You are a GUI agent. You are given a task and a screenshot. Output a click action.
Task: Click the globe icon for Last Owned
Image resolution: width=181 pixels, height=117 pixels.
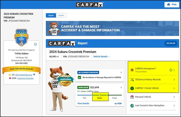(x=132, y=106)
